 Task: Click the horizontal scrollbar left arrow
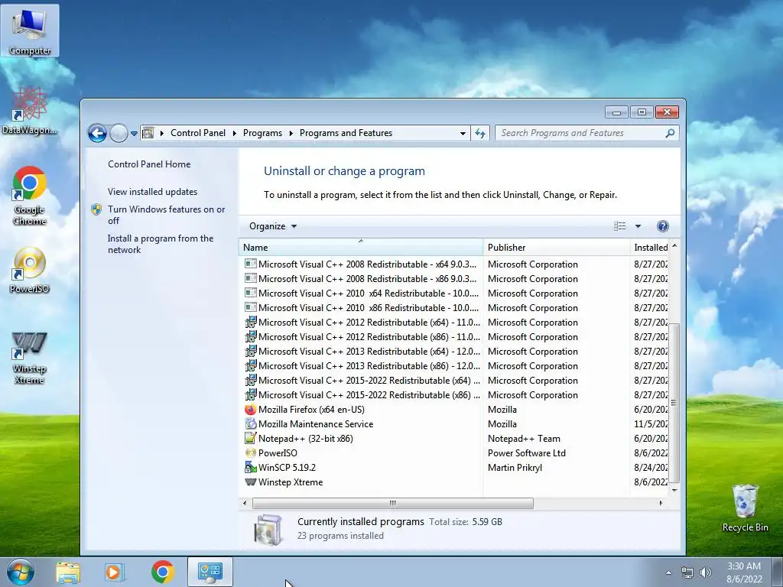pyautogui.click(x=245, y=503)
